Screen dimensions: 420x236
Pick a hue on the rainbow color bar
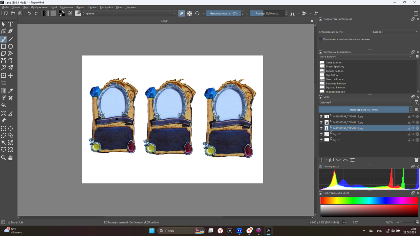point(369,200)
